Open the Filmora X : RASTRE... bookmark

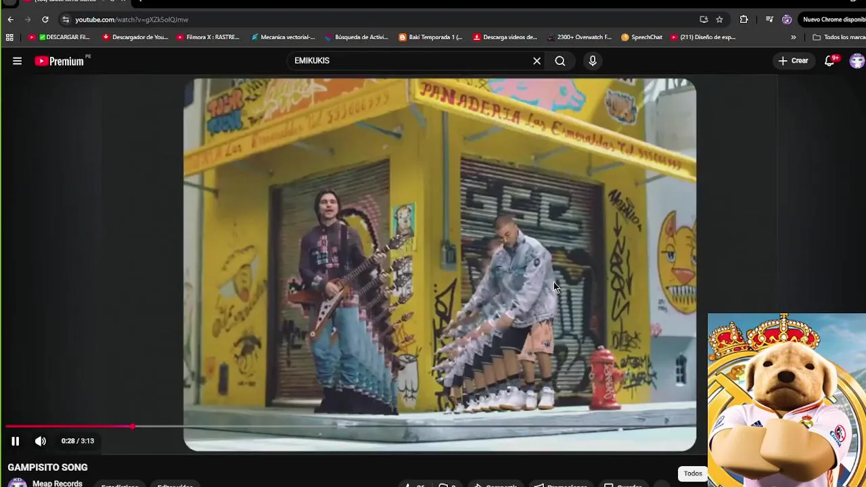tap(208, 37)
